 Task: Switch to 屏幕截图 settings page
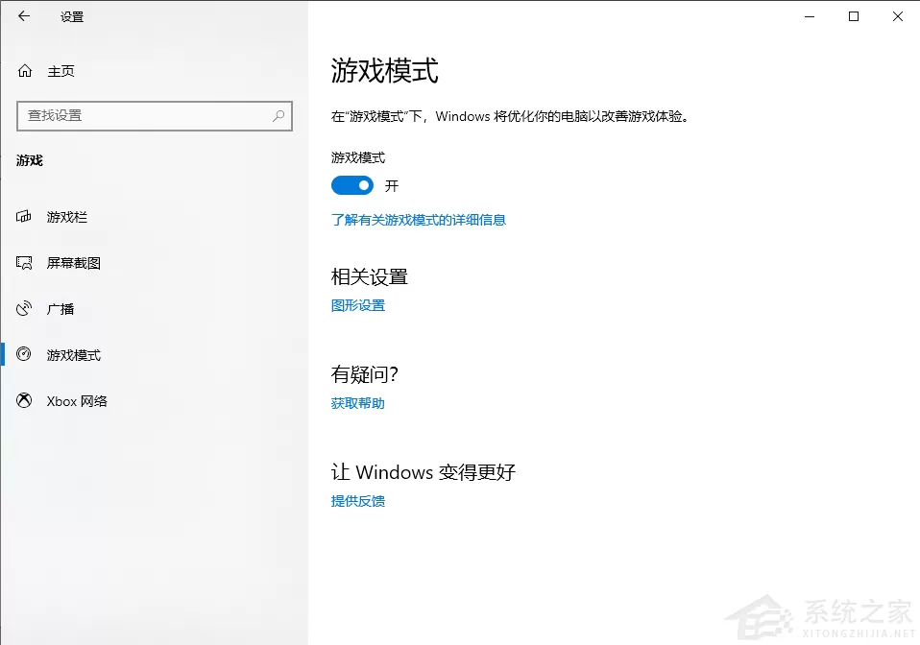(73, 263)
